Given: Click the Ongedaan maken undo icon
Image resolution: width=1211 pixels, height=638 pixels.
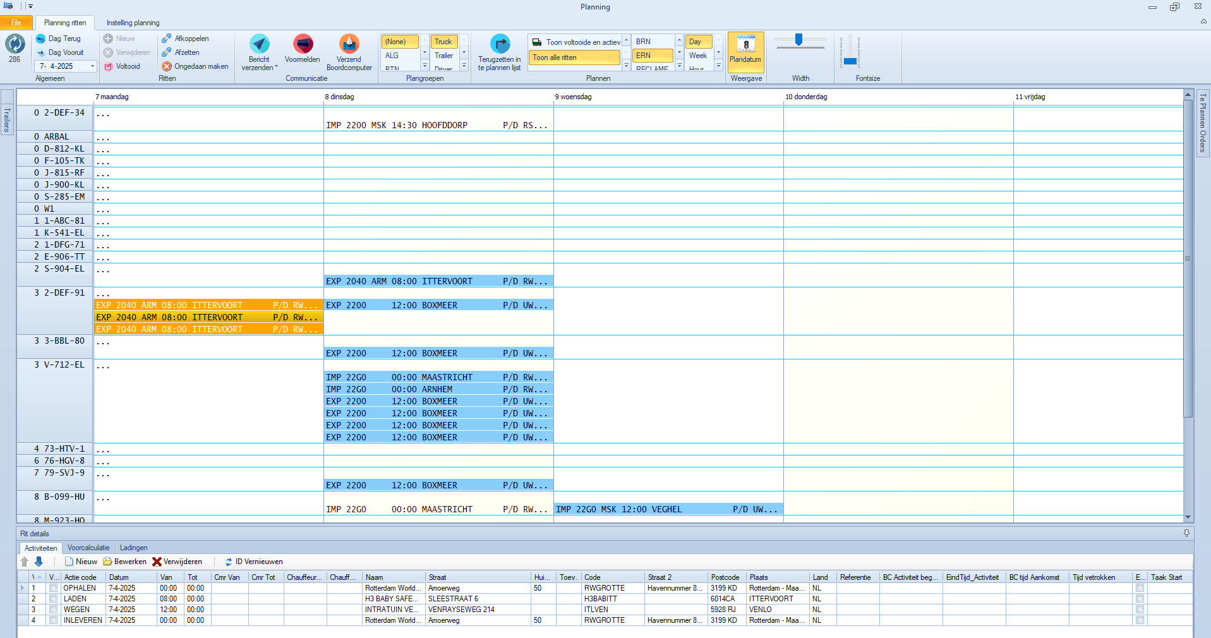Looking at the screenshot, I should click(167, 66).
